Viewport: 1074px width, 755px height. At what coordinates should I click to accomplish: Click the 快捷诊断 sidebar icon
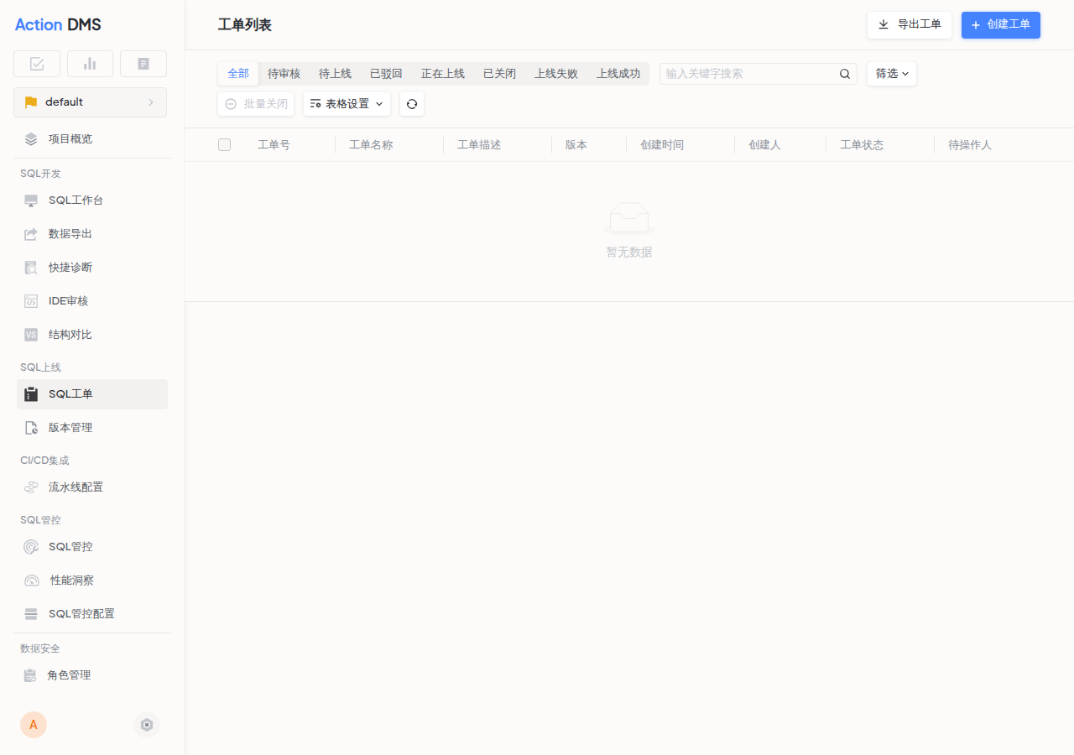tap(30, 267)
